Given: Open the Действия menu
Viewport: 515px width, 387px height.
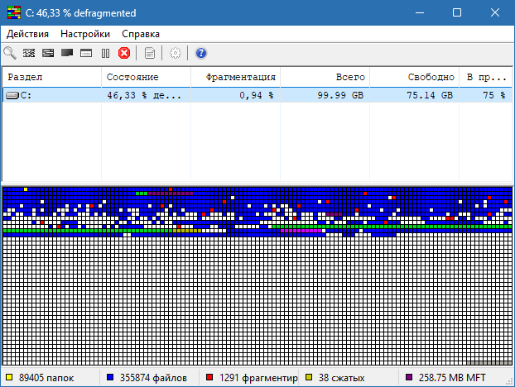Looking at the screenshot, I should pos(27,34).
